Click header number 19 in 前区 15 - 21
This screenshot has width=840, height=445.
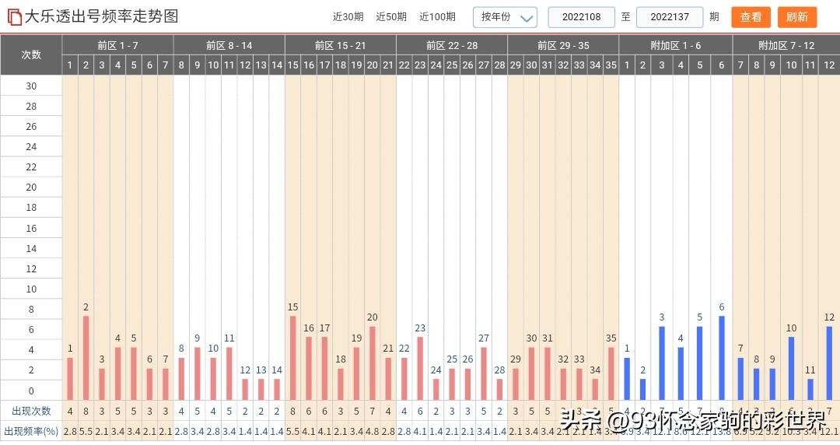tap(356, 65)
